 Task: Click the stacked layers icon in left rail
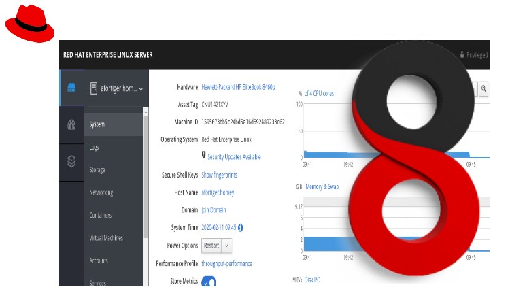pyautogui.click(x=71, y=161)
